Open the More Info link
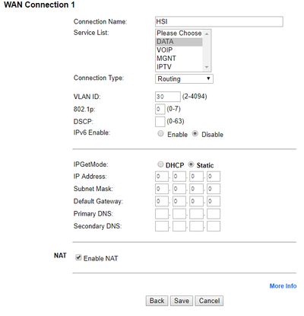Screen dimensions: 304x316 tap(283, 286)
